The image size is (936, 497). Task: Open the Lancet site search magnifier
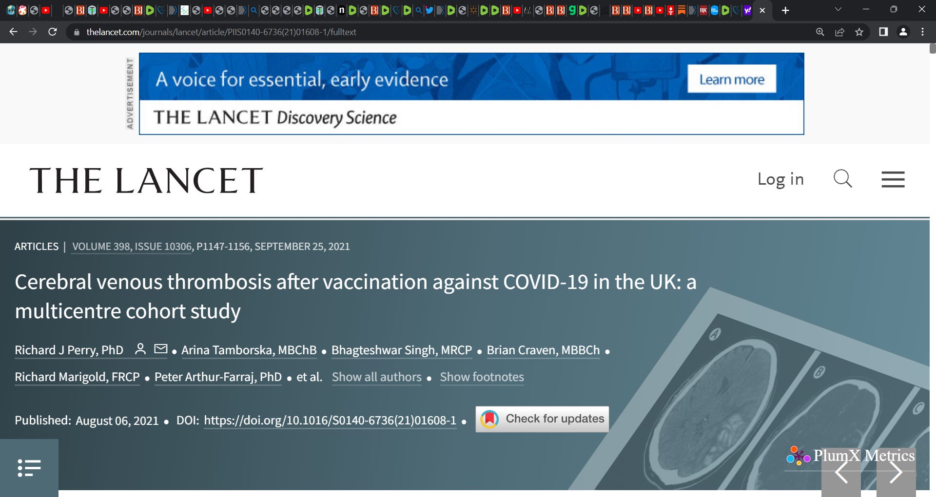pyautogui.click(x=842, y=179)
